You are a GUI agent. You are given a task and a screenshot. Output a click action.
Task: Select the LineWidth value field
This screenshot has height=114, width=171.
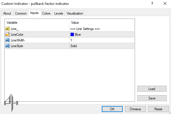point(102,40)
